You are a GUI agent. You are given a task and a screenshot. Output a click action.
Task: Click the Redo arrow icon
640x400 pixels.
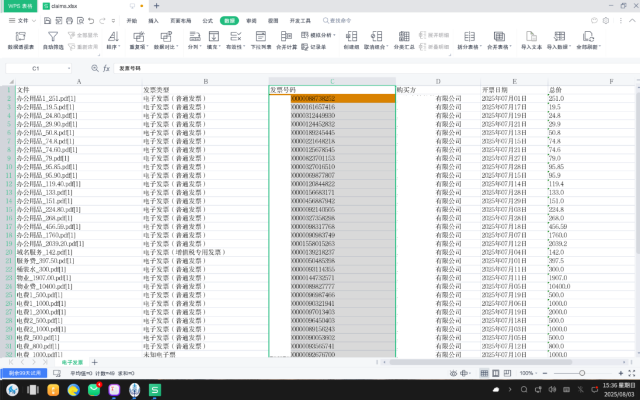[x=102, y=20]
